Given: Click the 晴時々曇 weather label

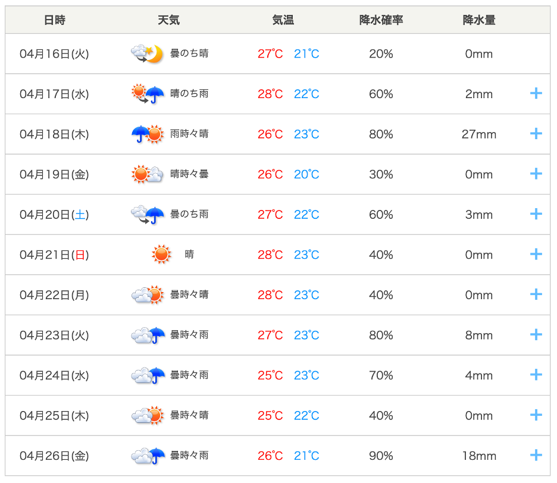Looking at the screenshot, I should [x=189, y=174].
